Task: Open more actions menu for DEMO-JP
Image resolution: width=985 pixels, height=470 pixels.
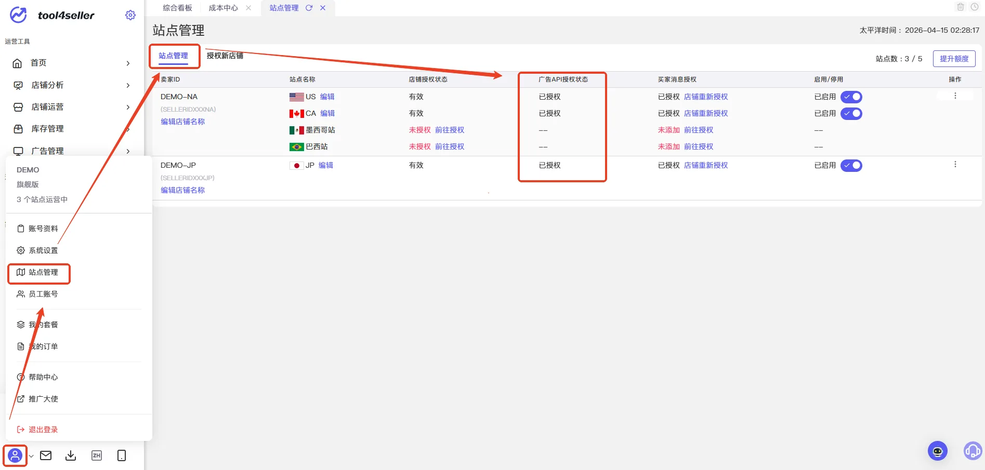Action: tap(955, 165)
